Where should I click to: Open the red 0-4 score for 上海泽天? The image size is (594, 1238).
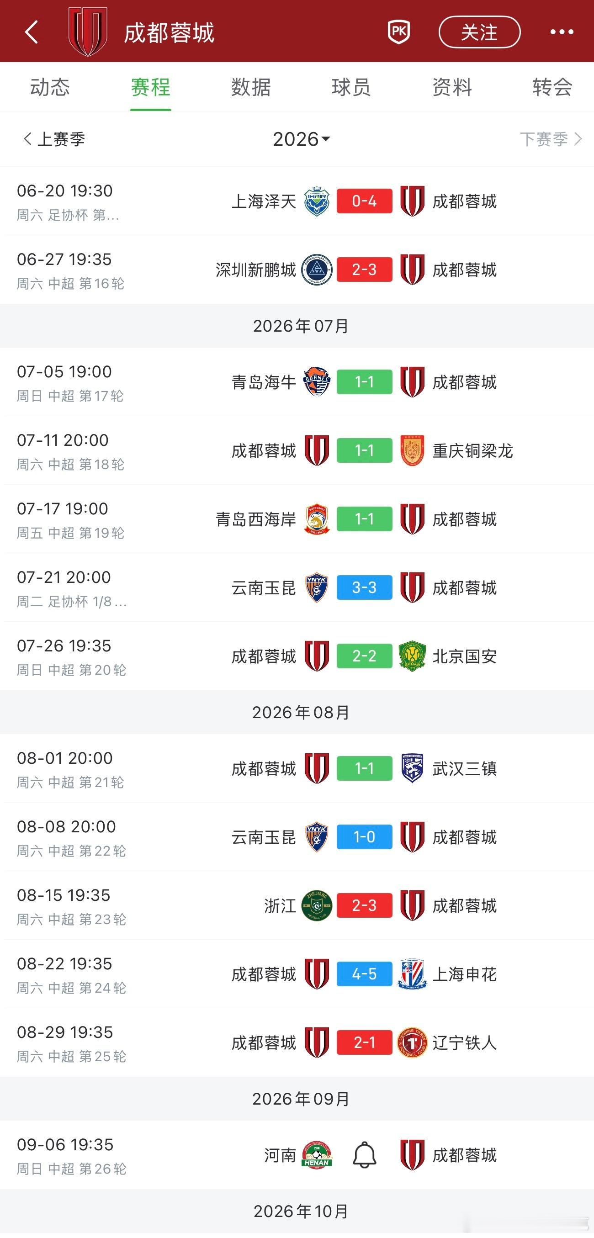coord(364,201)
